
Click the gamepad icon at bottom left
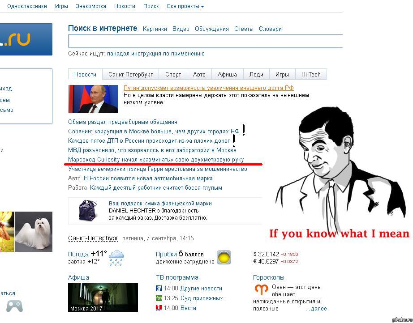pos(14,306)
